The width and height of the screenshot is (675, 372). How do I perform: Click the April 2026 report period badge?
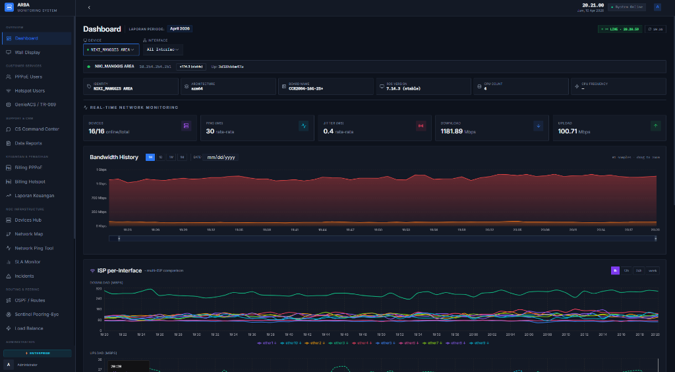click(179, 29)
